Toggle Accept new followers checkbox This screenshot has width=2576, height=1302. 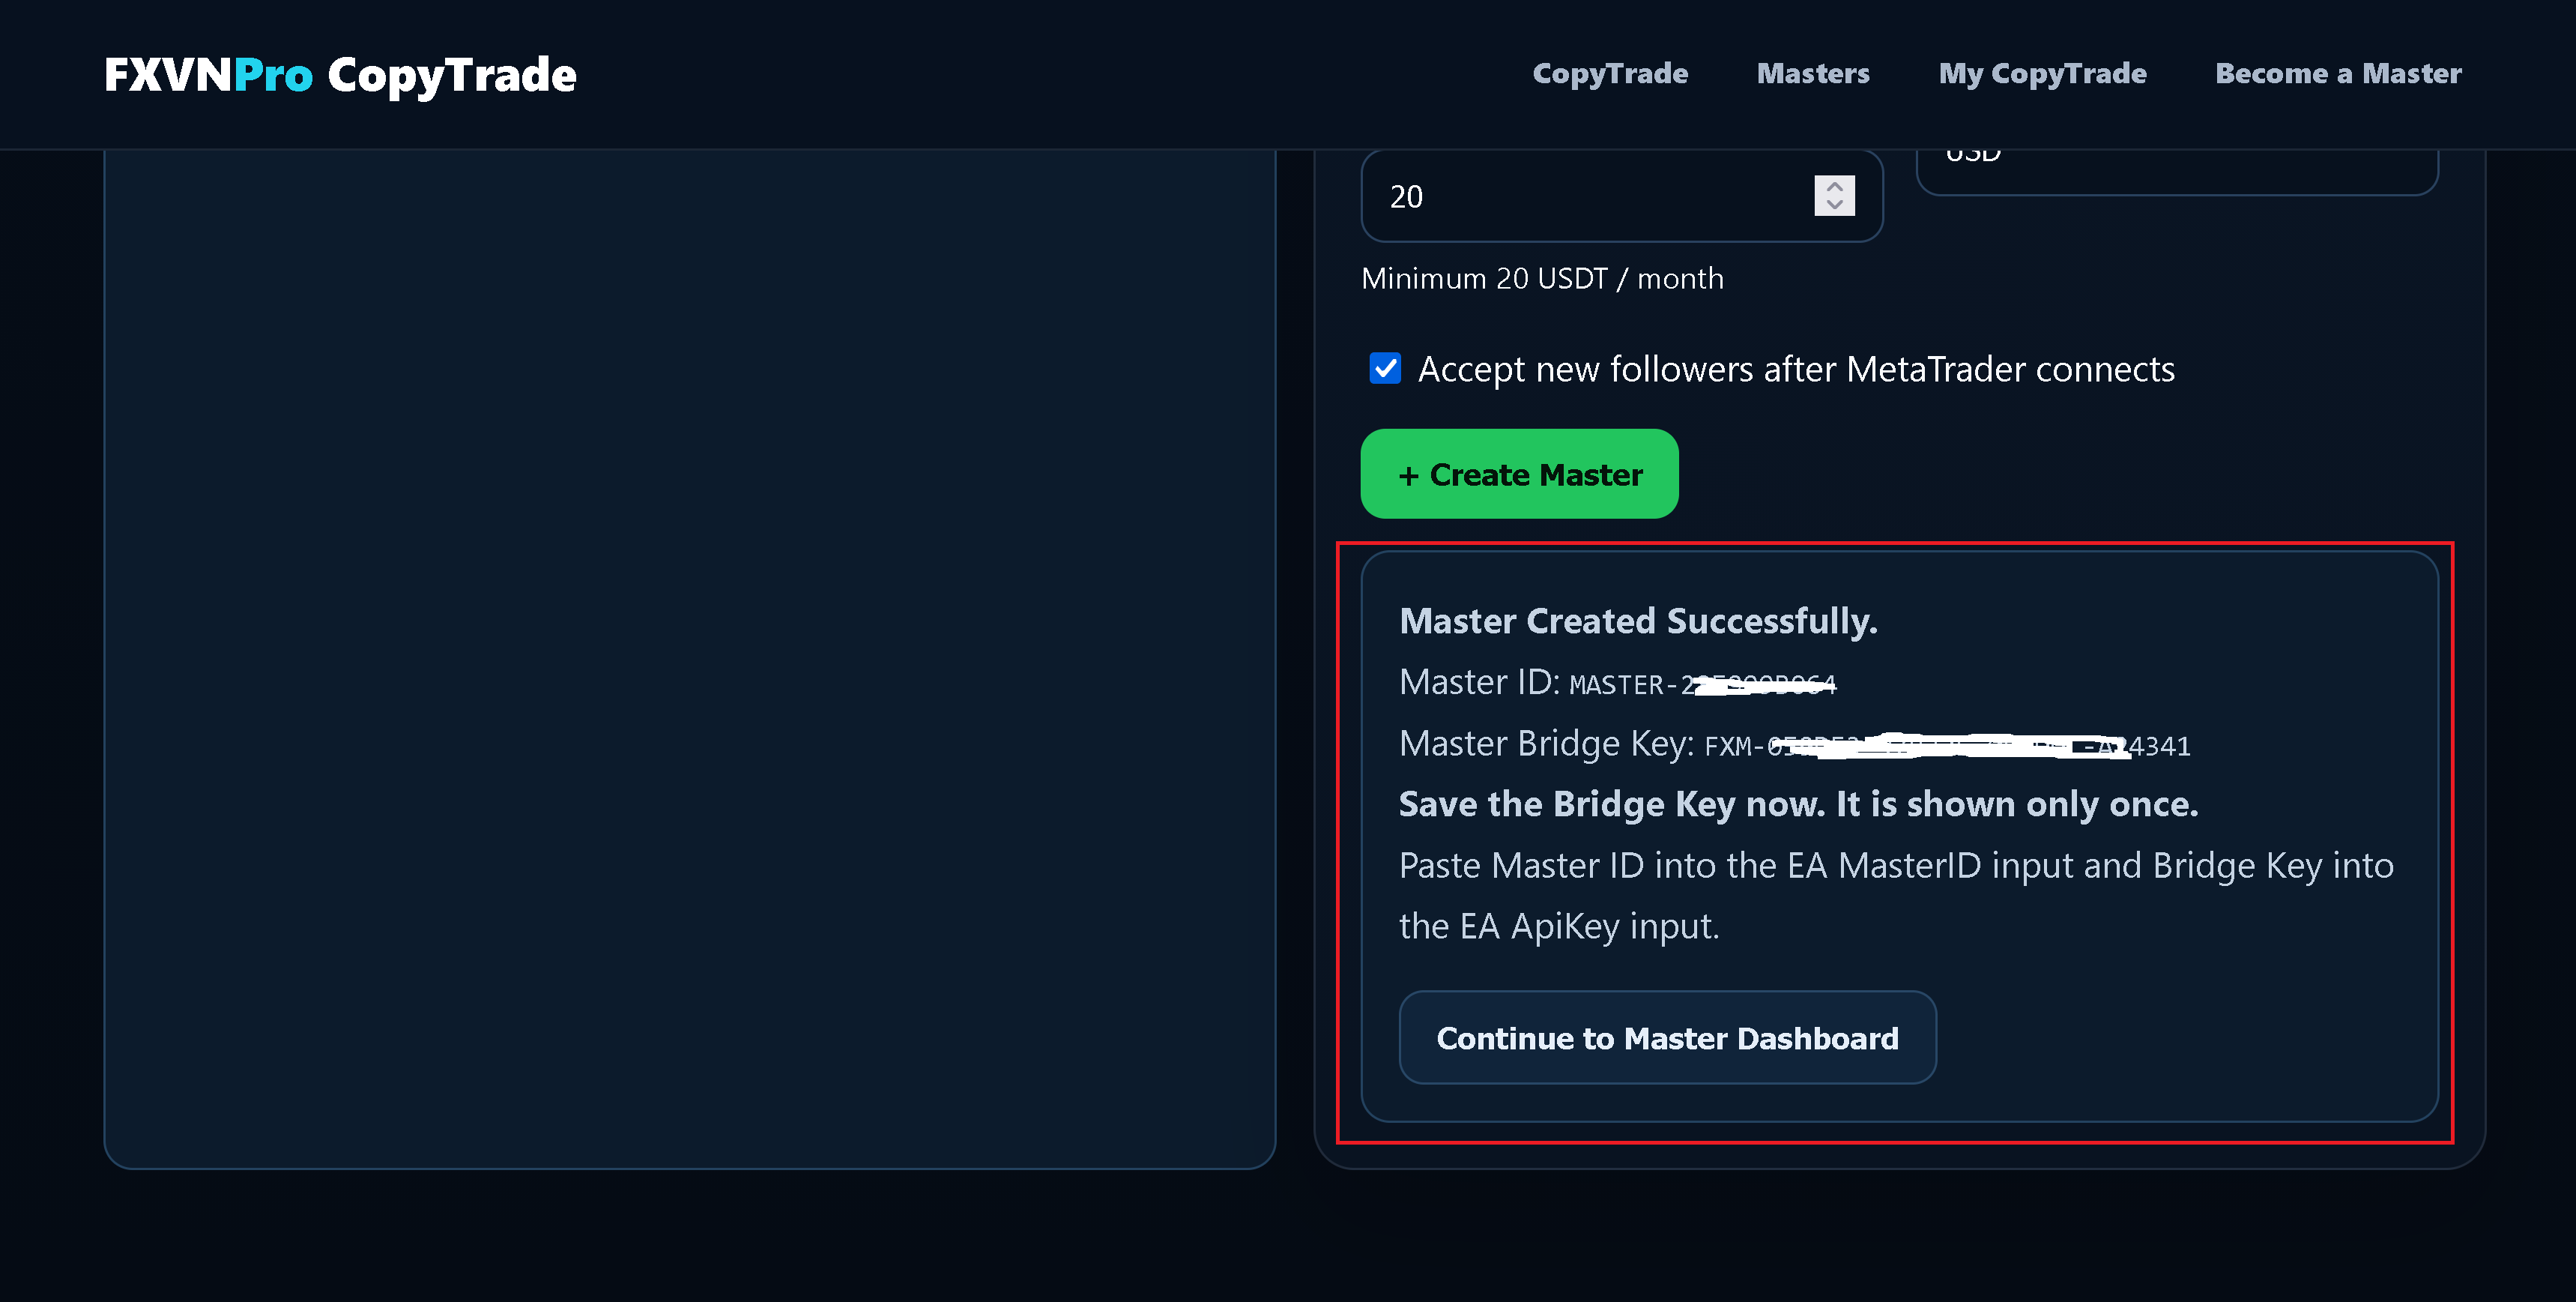(x=1385, y=368)
